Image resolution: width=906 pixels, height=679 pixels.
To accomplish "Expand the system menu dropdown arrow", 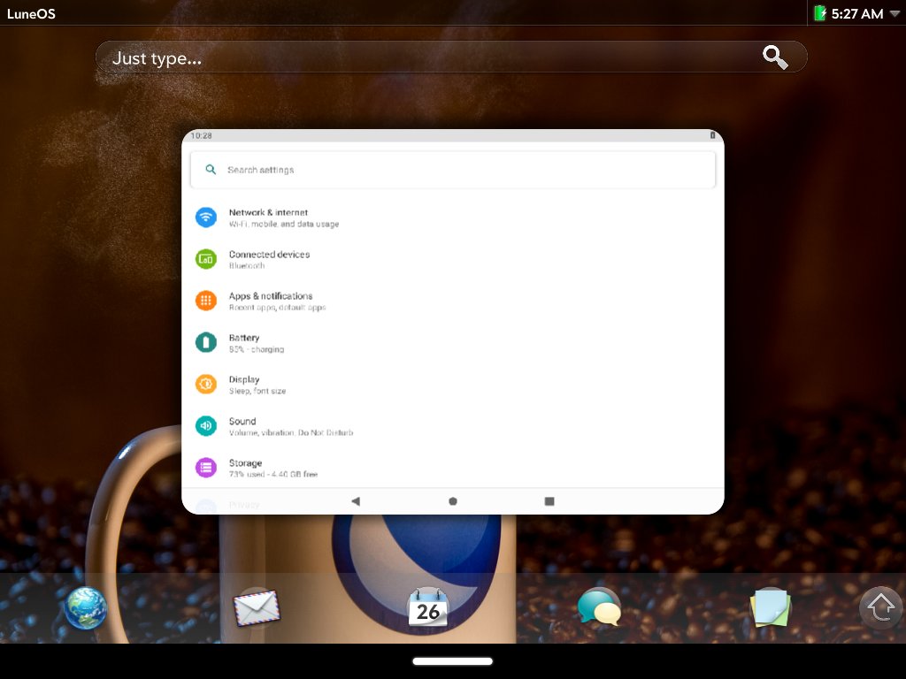I will (894, 13).
